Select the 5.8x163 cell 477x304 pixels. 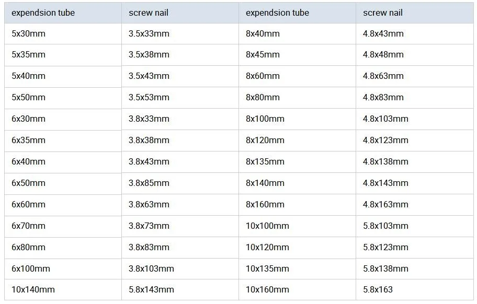click(x=378, y=289)
